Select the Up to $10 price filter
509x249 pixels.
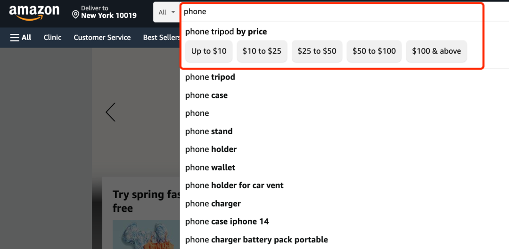[209, 51]
